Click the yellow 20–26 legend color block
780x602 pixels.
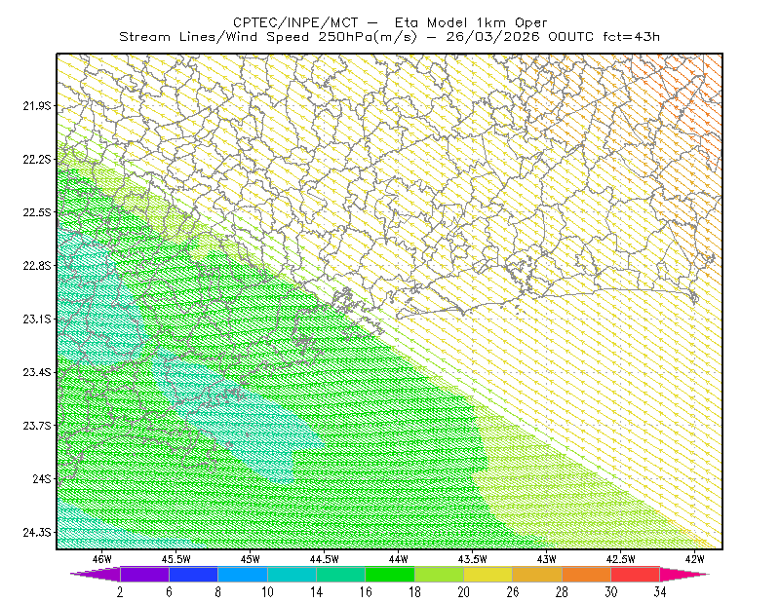point(487,574)
